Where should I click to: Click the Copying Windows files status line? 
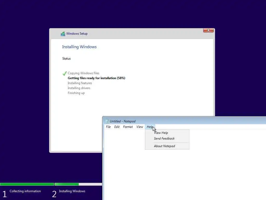pyautogui.click(x=83, y=73)
